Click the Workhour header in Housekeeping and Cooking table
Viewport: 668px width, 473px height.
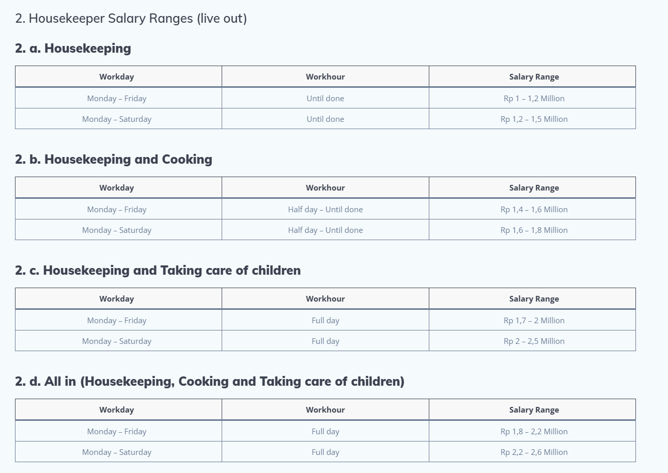[325, 188]
